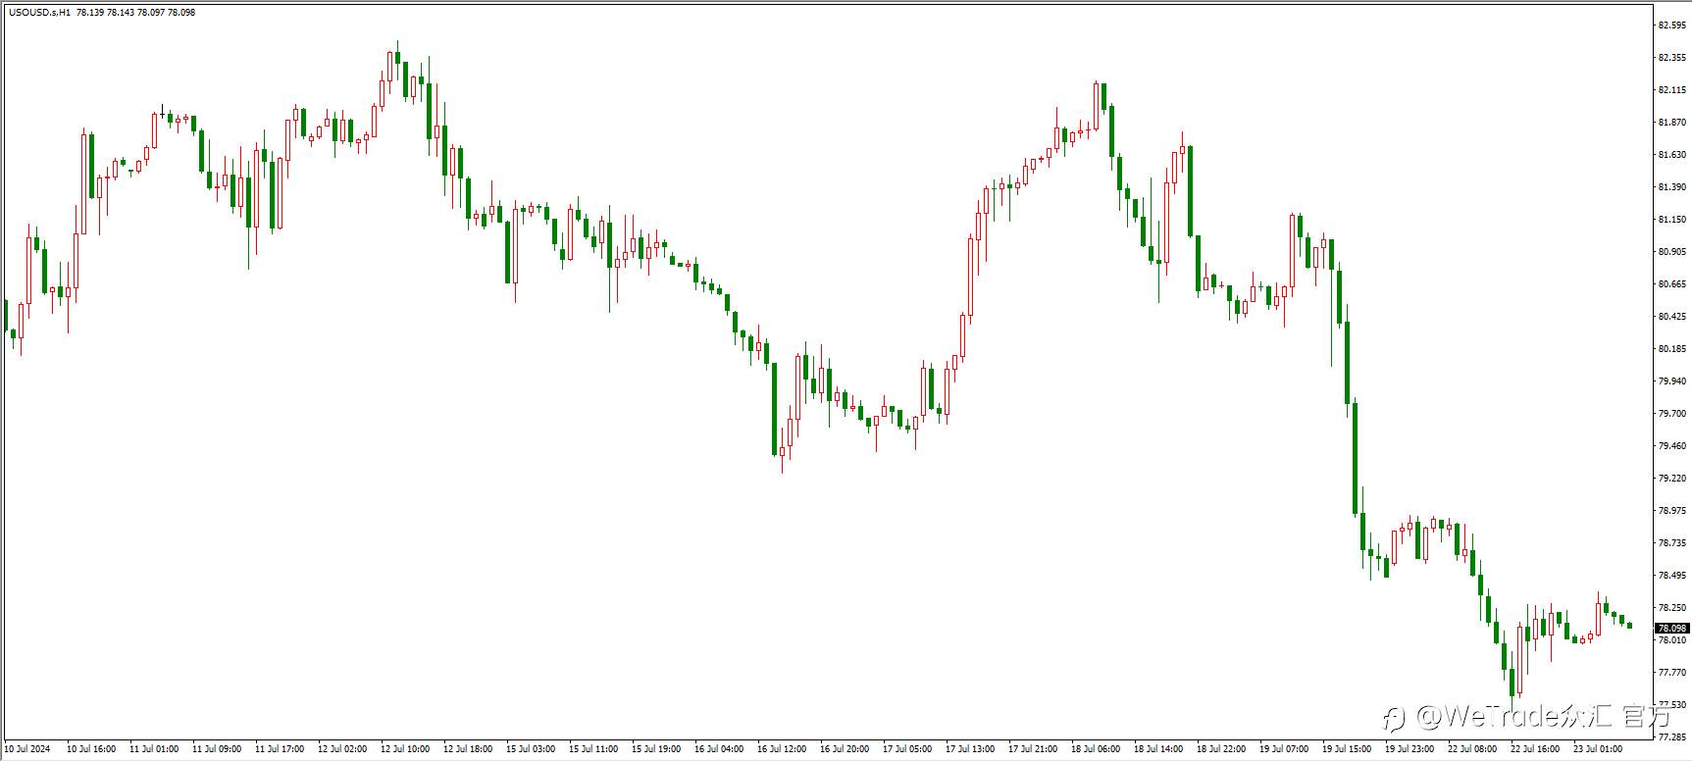The height and width of the screenshot is (762, 1692).
Task: Click the 82.115 price axis label
Action: (1671, 90)
